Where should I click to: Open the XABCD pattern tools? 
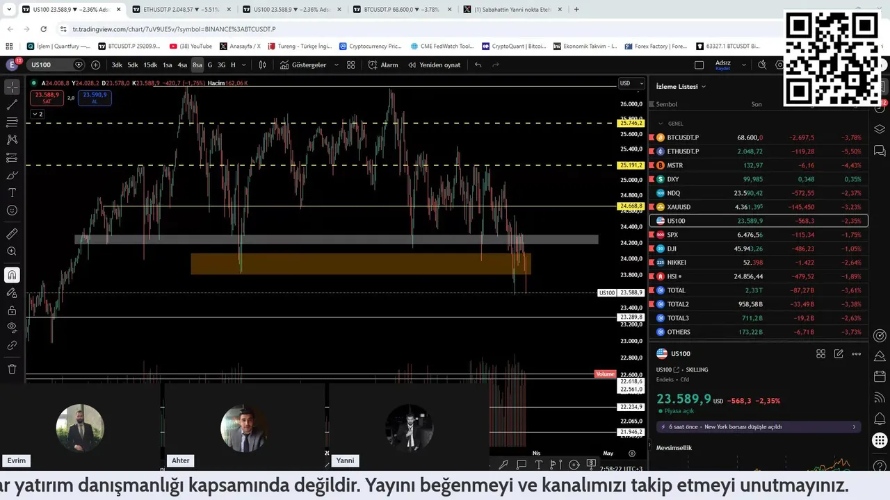pyautogui.click(x=12, y=140)
